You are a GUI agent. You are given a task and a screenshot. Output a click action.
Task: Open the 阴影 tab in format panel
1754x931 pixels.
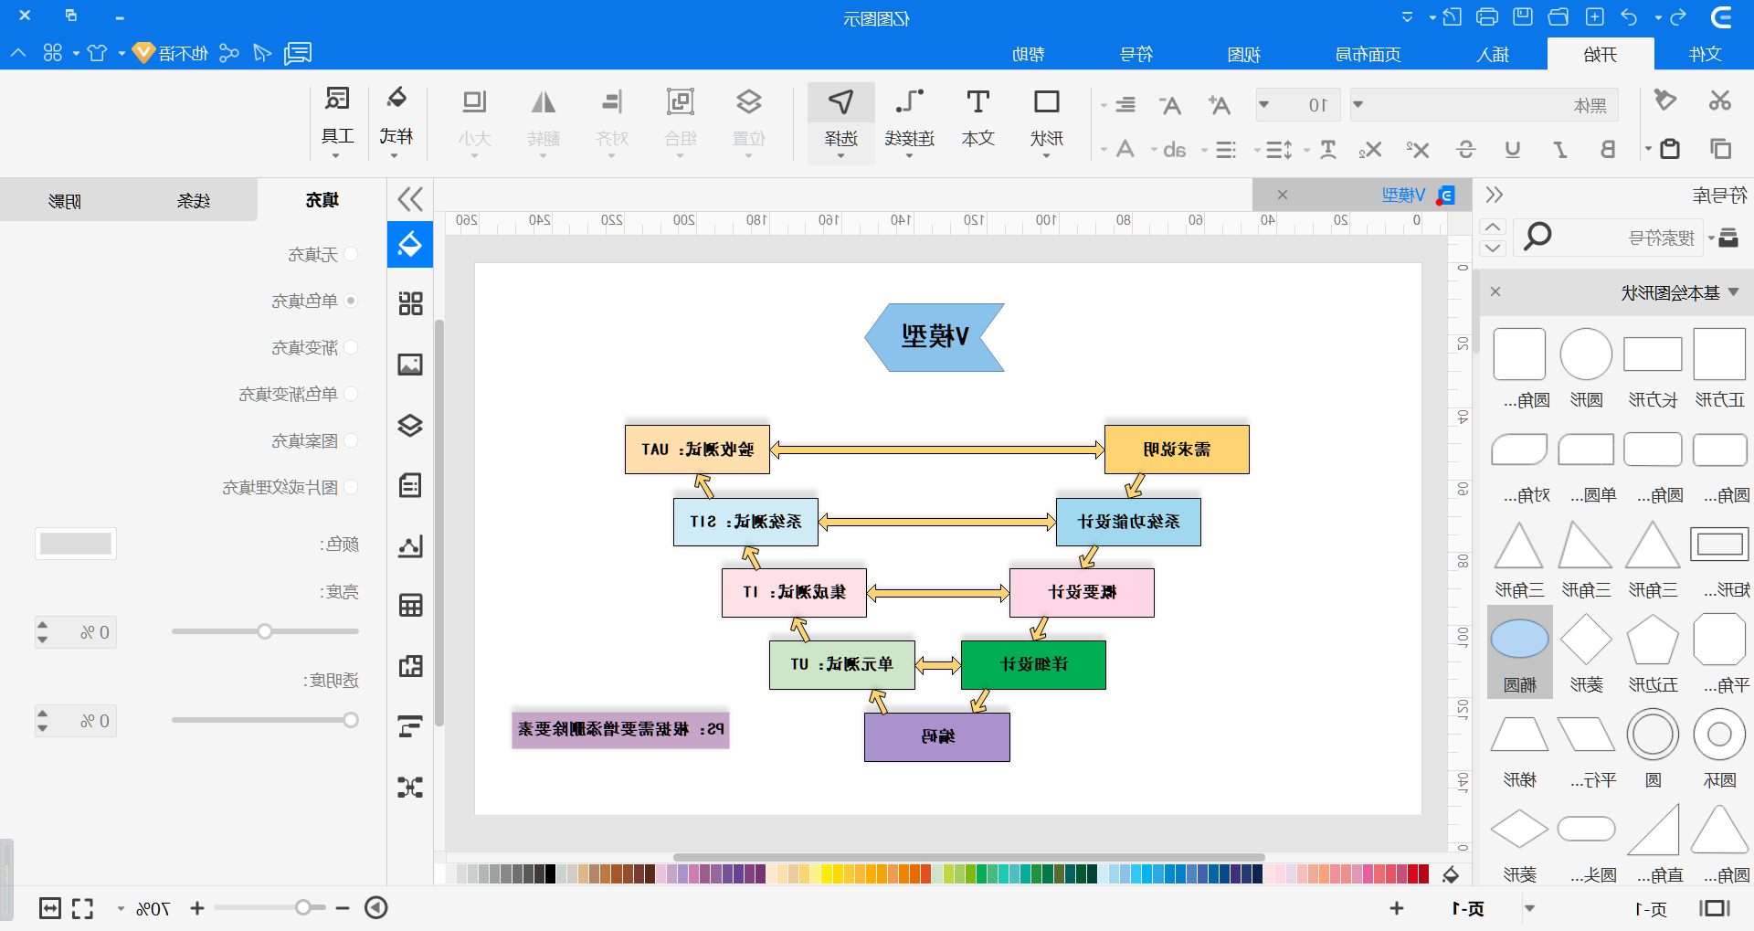65,200
